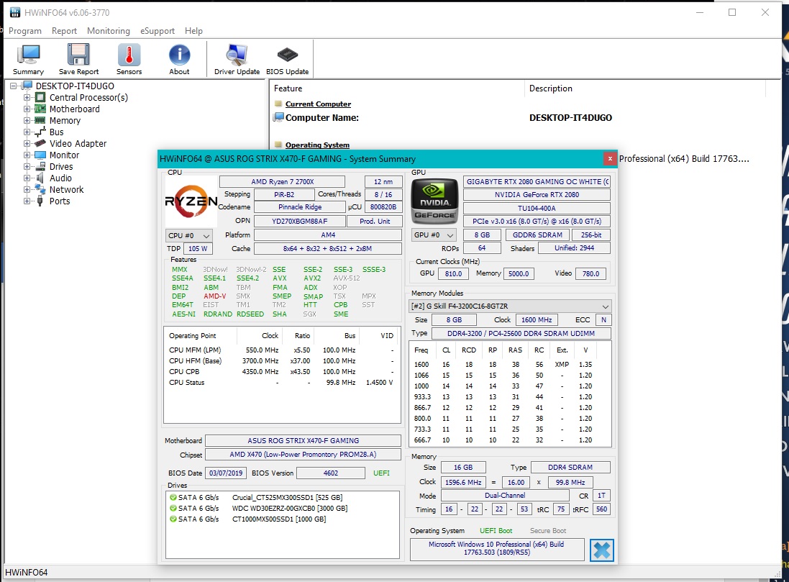Screen dimensions: 789x582
Task: Open the eSupport menu
Action: point(158,31)
